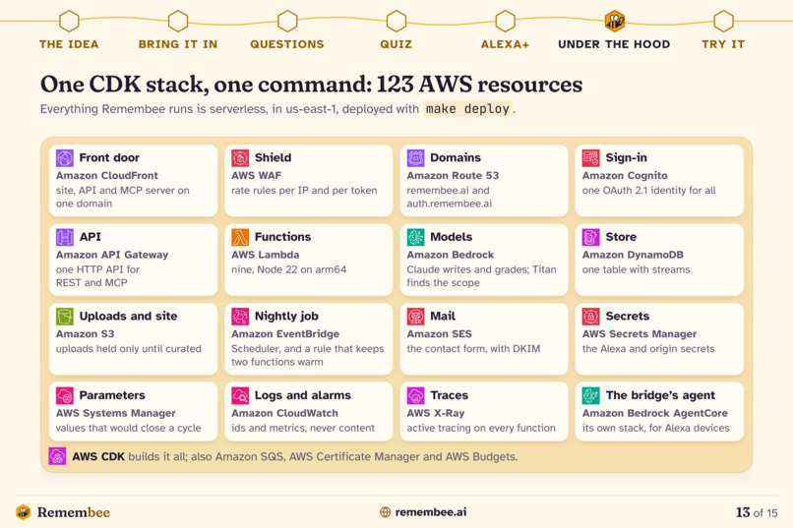This screenshot has height=528, width=793.
Task: Click the Remembee bee logo icon
Action: [x=24, y=512]
